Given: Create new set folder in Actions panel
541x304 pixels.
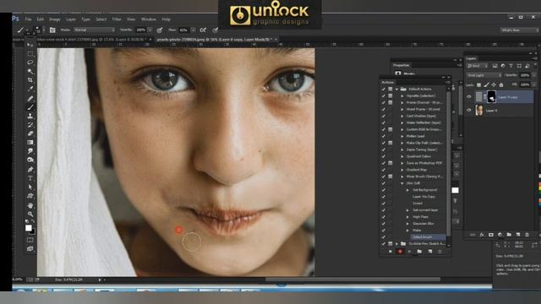Looking at the screenshot, I should pyautogui.click(x=419, y=252).
